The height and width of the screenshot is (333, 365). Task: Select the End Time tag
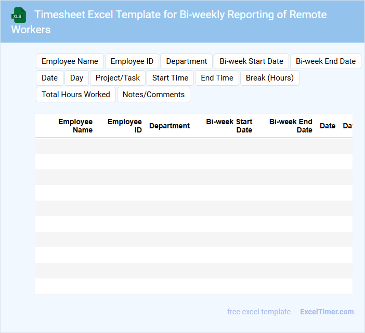(x=217, y=78)
